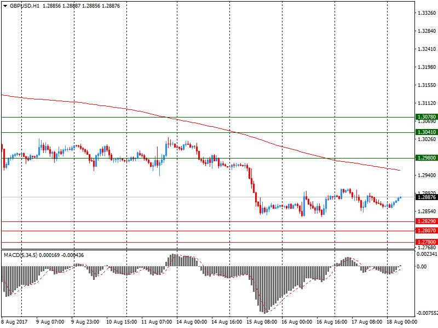Viewport: 438px width, 328px height.
Task: Select the 1.28070 red support level label
Action: pyautogui.click(x=427, y=231)
